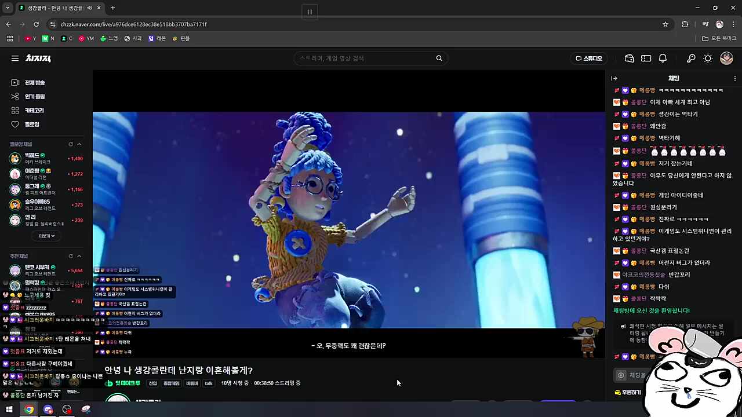
Task: Open 이춘향 channel in following list
Action: 46,174
